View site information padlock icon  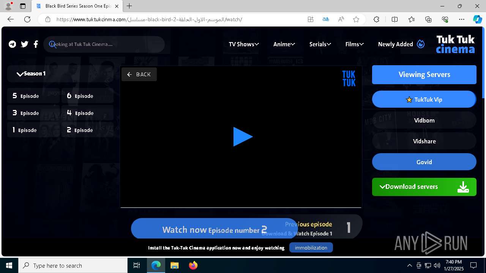[48, 19]
